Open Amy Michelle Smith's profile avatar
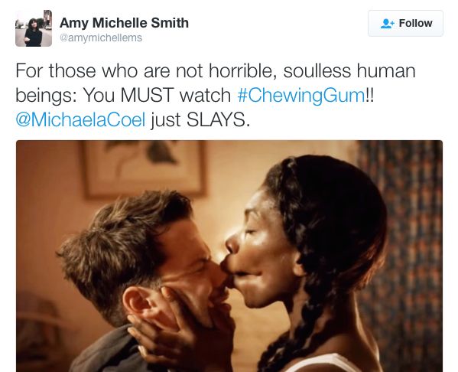The height and width of the screenshot is (372, 458). pos(34,28)
